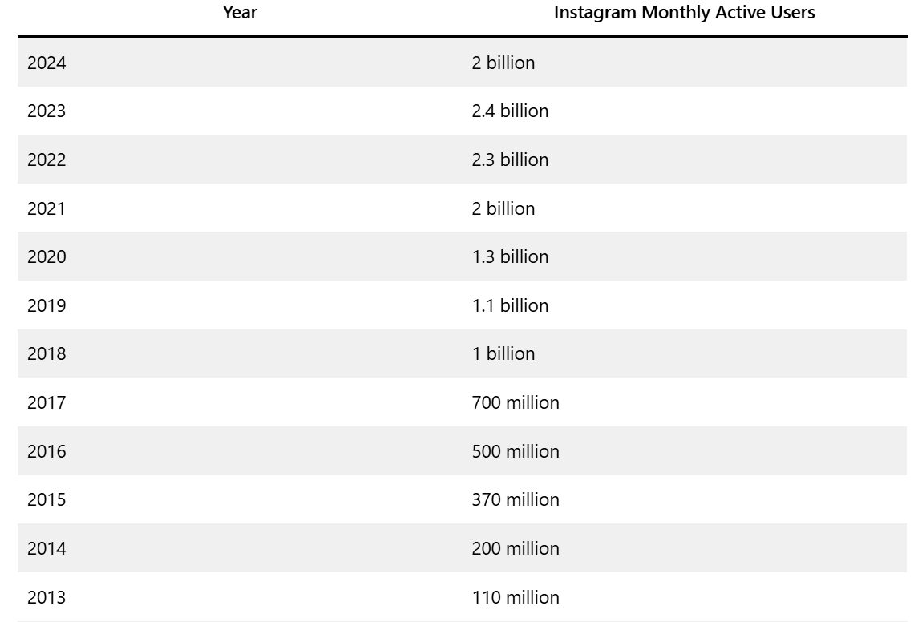The height and width of the screenshot is (622, 922).
Task: Click the 370 million users cell
Action: (516, 499)
